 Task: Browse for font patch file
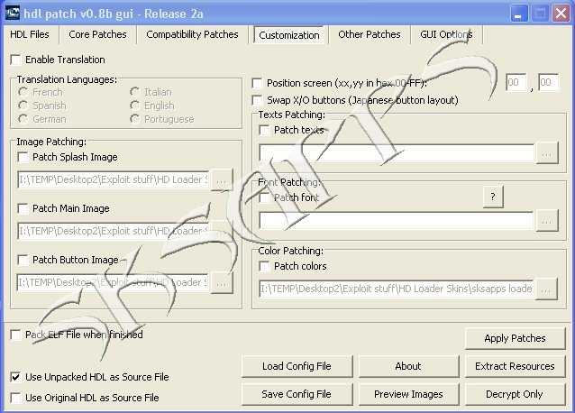point(547,221)
